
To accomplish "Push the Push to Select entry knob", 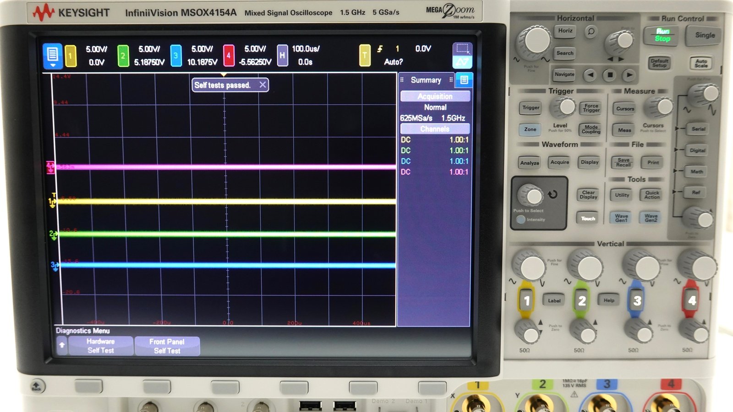I will 531,196.
